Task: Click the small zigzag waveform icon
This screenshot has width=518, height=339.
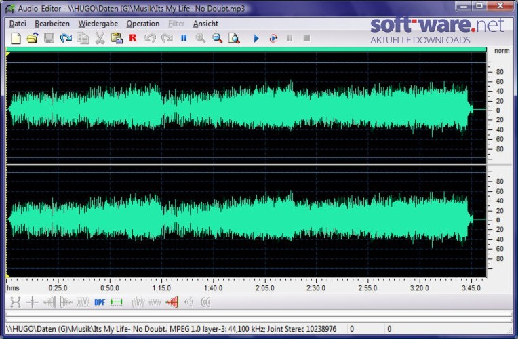Action: 155,302
